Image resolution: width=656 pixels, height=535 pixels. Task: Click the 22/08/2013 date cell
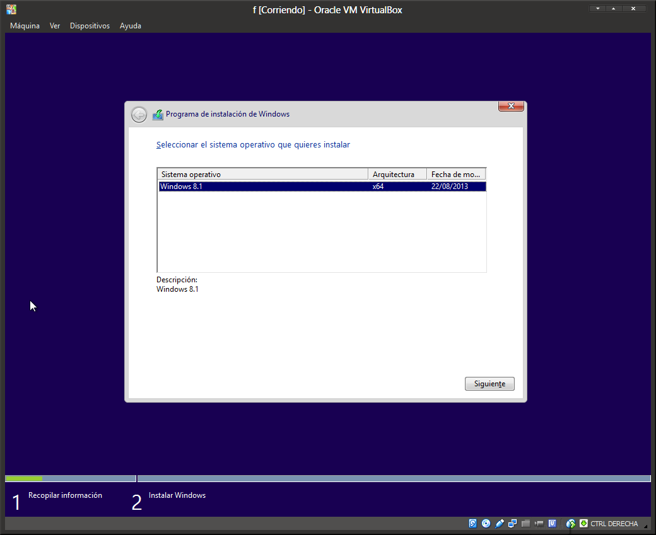(x=450, y=187)
